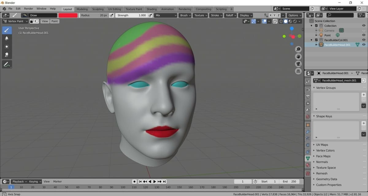368x196 pixels.
Task: Open the Material properties tab icon
Action: tap(308, 165)
